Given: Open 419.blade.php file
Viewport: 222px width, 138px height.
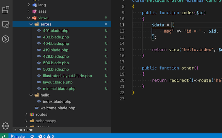Looking at the screenshot, I should click(x=55, y=50).
